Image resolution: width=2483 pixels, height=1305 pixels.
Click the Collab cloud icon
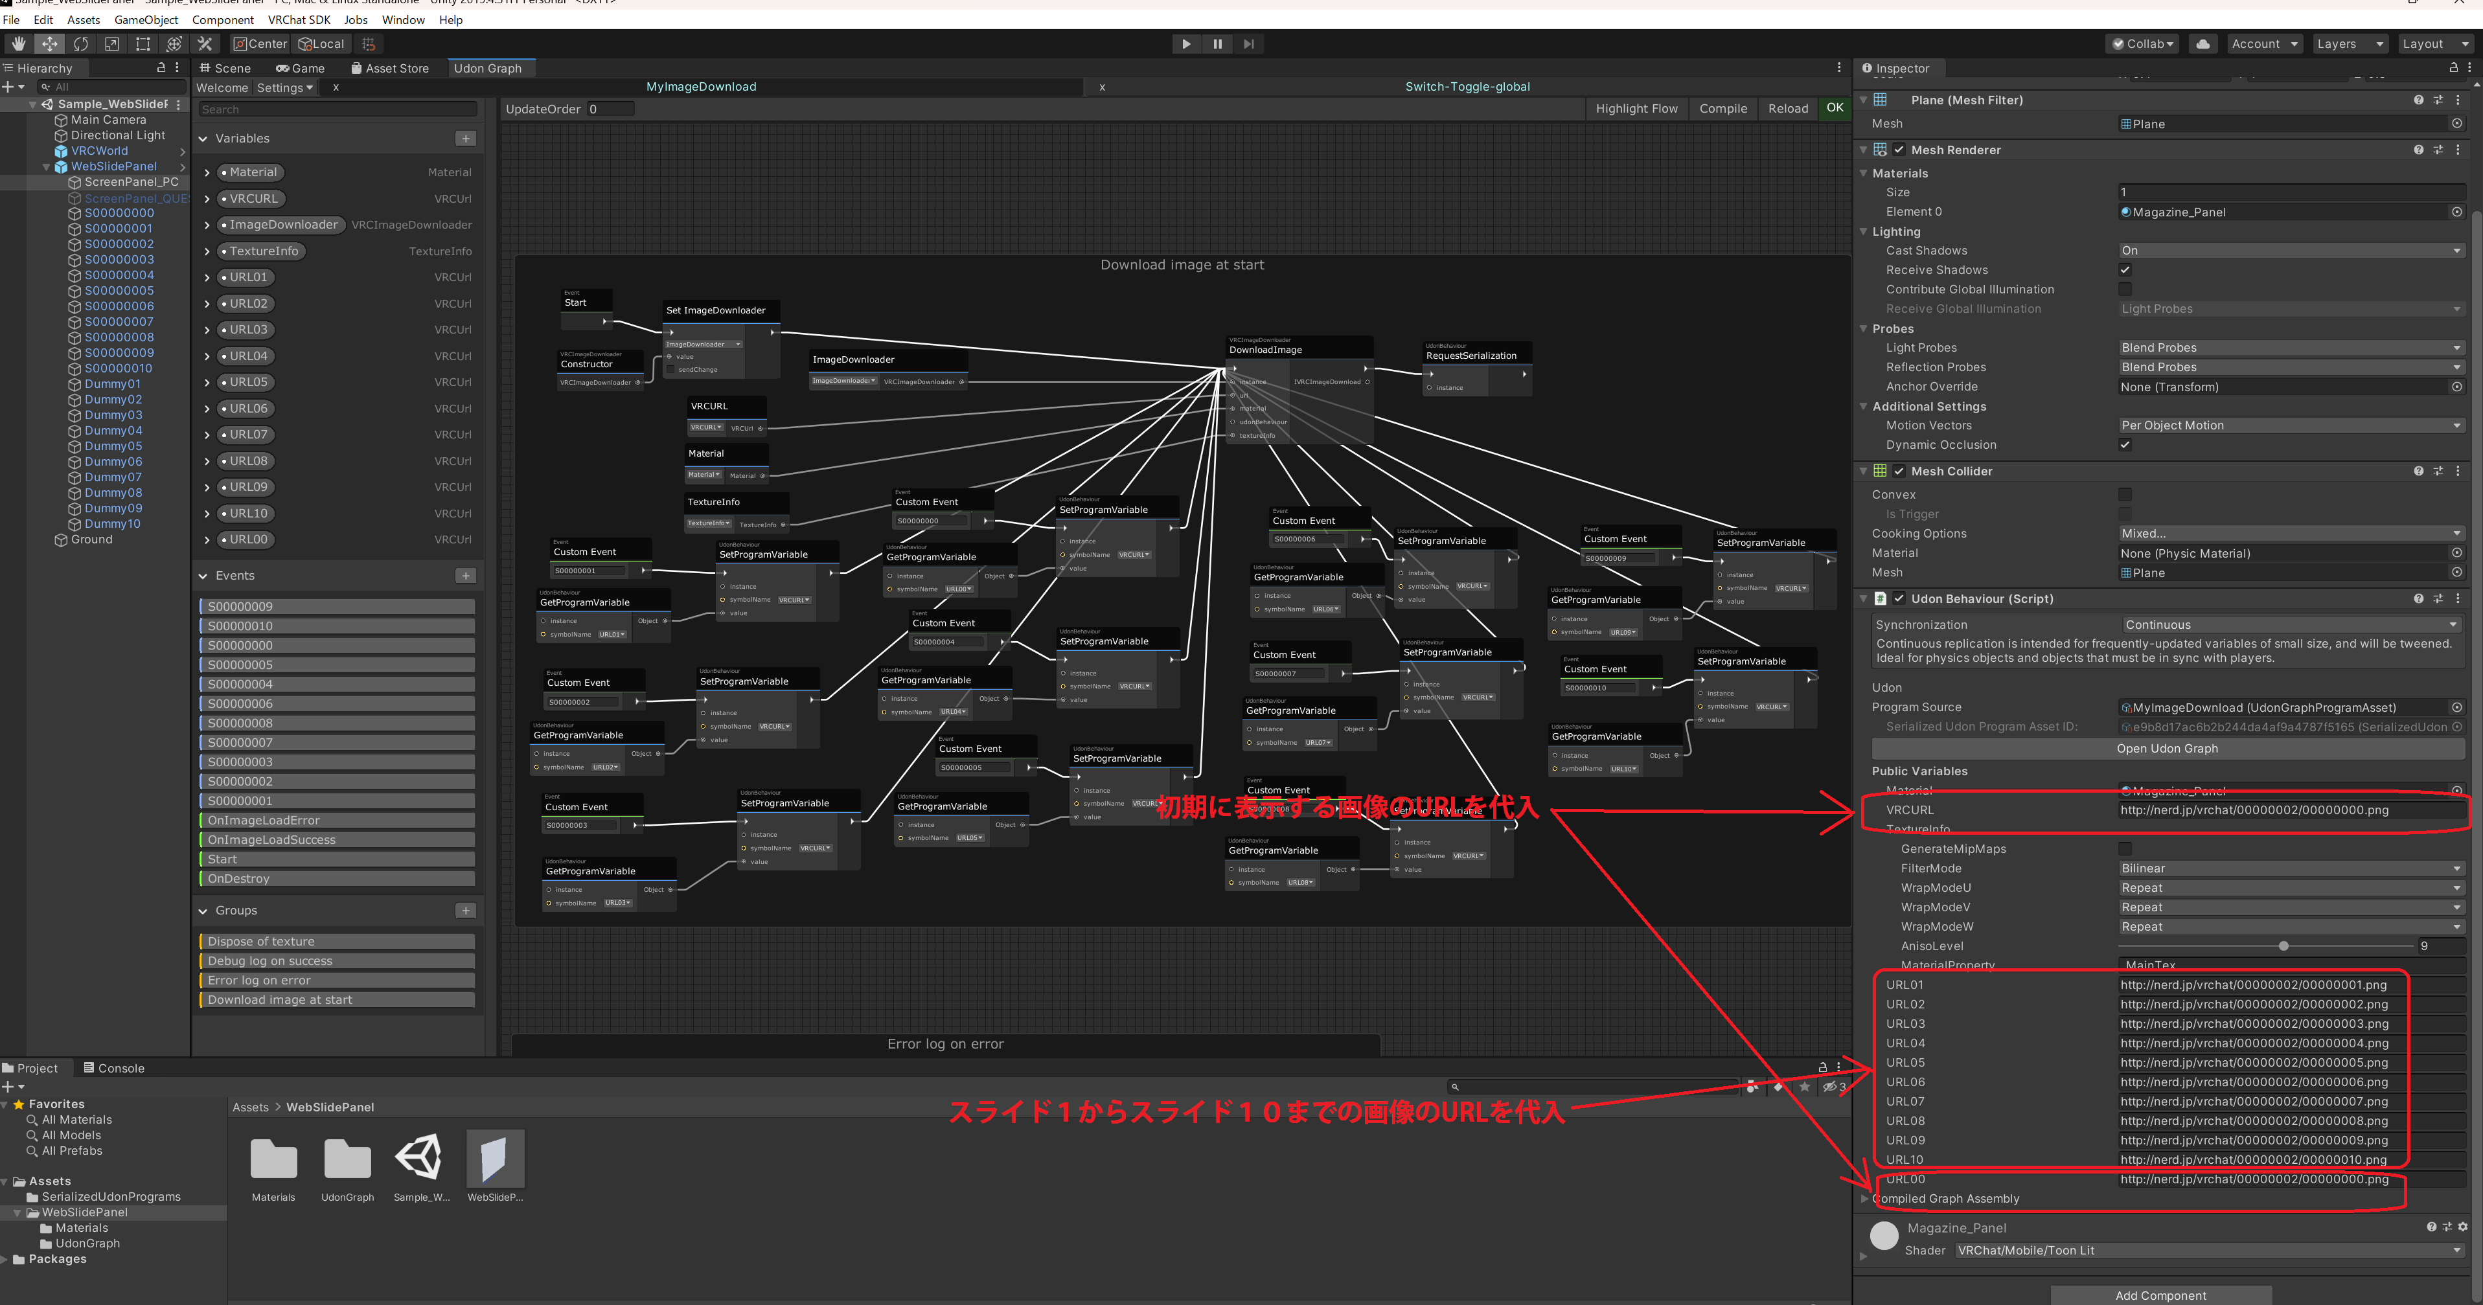tap(2203, 43)
